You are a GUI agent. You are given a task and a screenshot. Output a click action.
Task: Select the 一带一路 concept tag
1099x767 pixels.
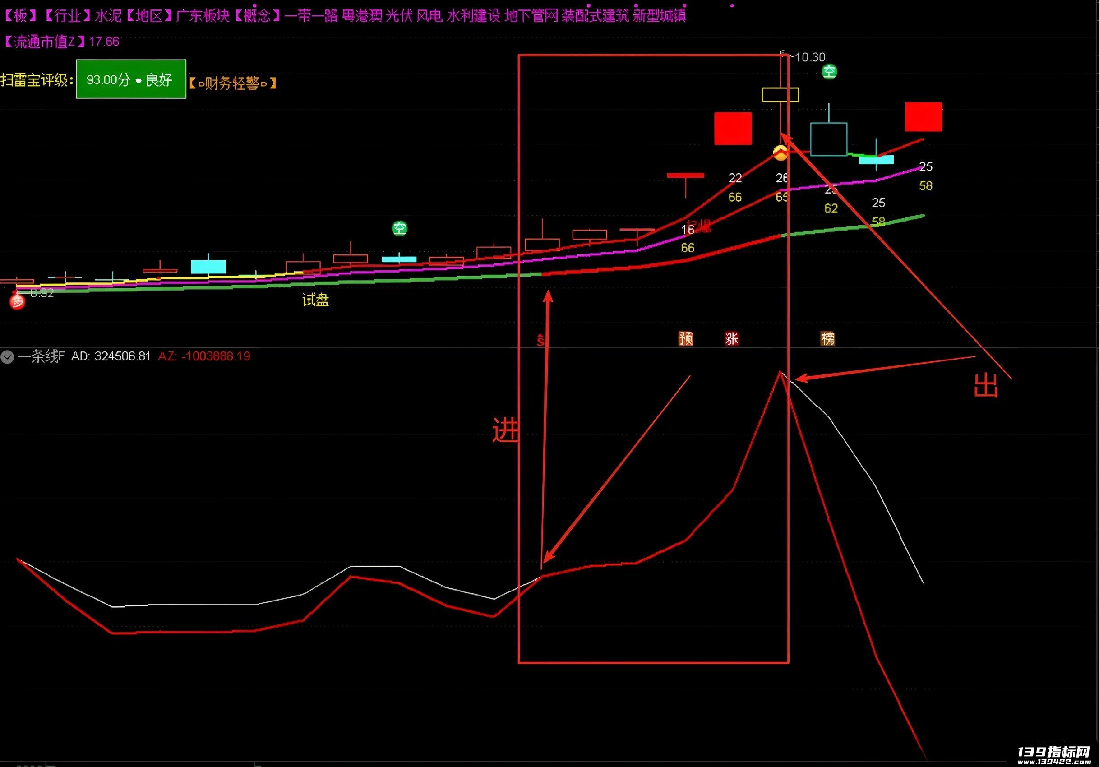(x=312, y=16)
